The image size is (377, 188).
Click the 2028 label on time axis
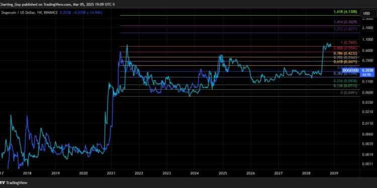click(x=306, y=173)
